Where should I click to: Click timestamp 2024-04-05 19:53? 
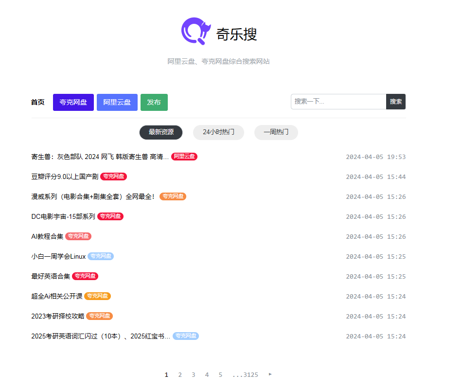click(375, 157)
